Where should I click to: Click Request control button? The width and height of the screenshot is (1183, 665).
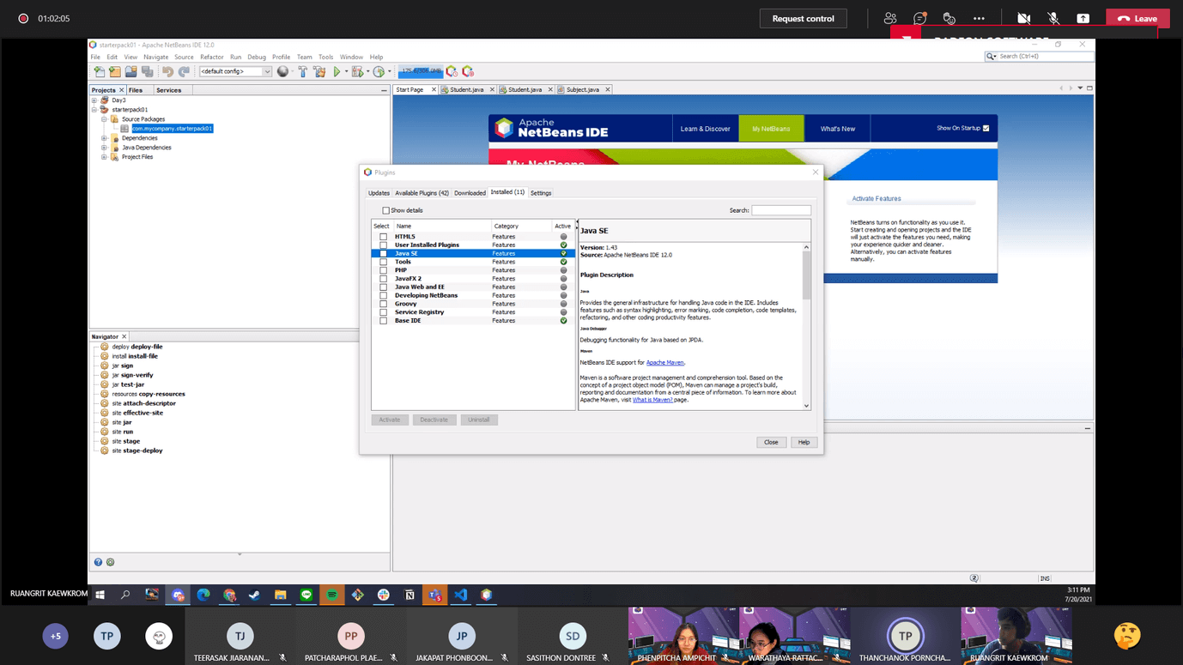click(x=803, y=18)
